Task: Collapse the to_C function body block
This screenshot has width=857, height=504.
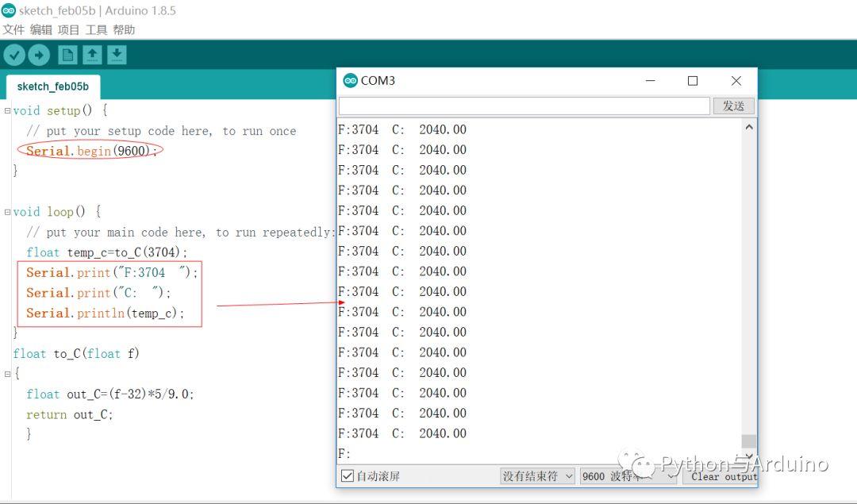Action: 7,374
